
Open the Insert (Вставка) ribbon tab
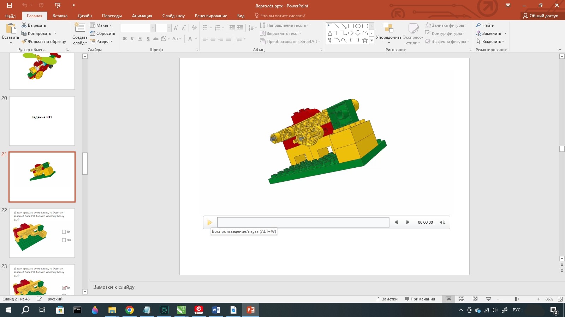click(60, 16)
